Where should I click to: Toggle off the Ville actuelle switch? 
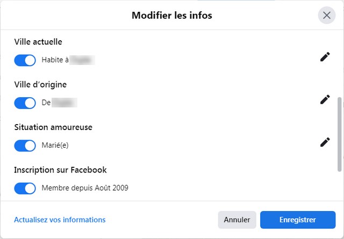click(x=25, y=60)
